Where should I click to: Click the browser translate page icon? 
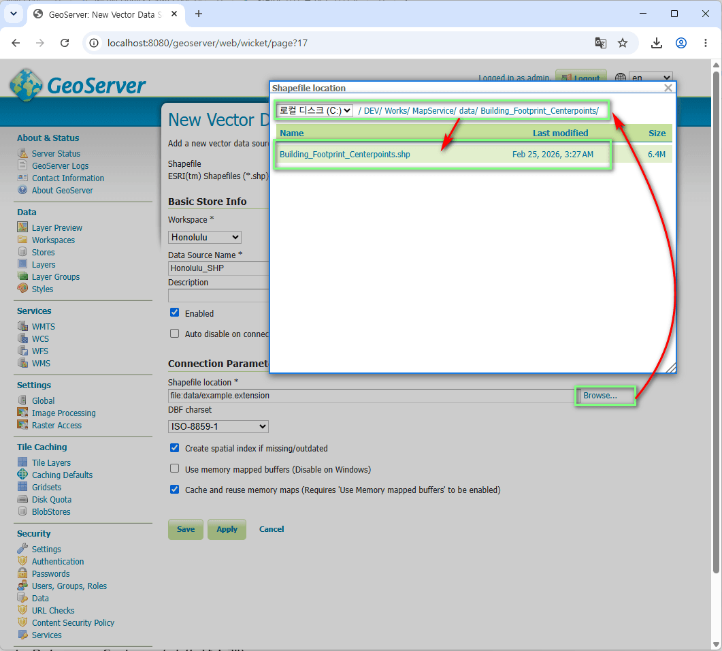(x=600, y=43)
